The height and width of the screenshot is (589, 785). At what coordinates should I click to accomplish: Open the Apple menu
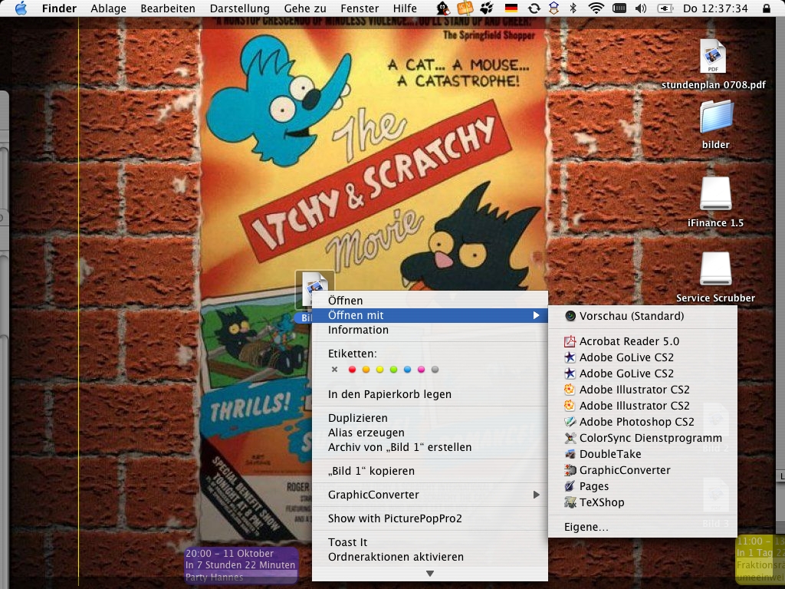(21, 8)
